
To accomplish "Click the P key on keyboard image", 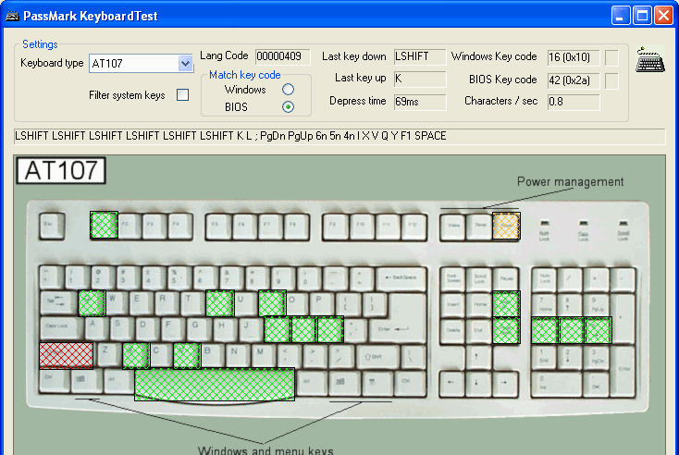I will (324, 303).
